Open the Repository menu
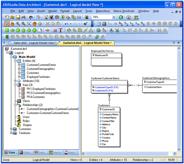The height and width of the screenshot is (164, 184). tap(103, 11)
